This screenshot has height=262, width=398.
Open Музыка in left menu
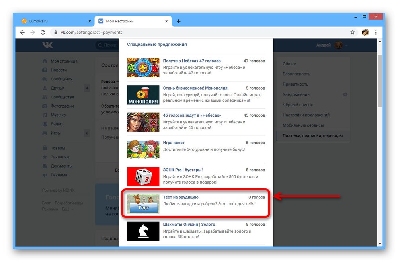[54, 115]
